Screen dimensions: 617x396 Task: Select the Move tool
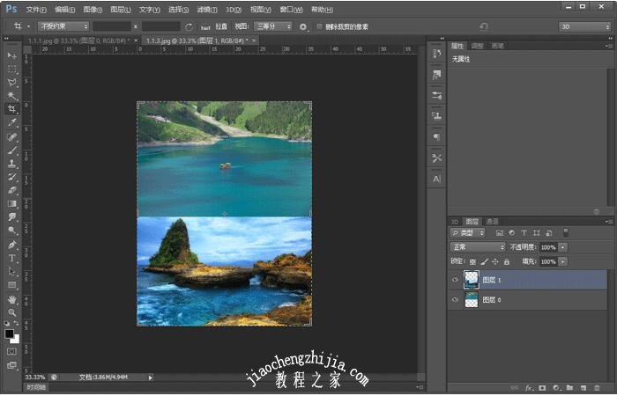coord(12,55)
